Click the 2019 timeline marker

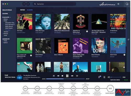(x=110, y=88)
